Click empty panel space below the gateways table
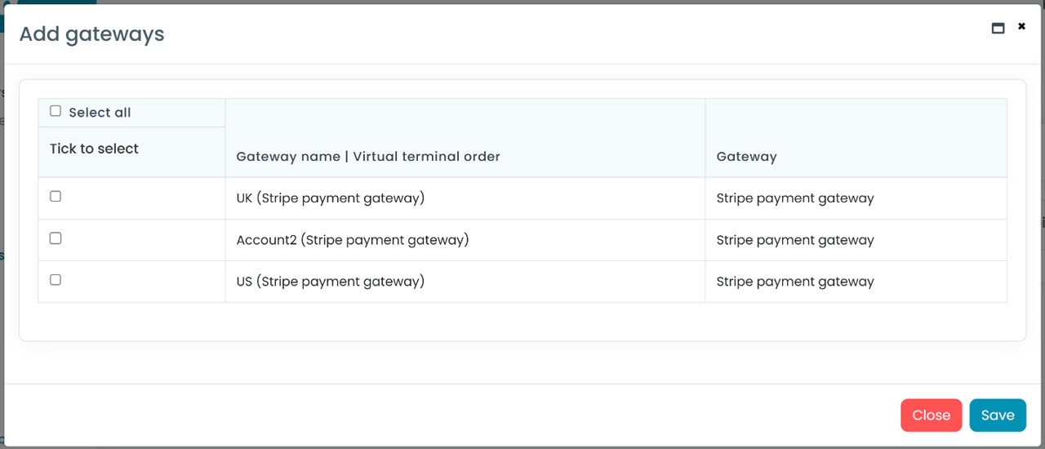1045x449 pixels. pos(522,322)
